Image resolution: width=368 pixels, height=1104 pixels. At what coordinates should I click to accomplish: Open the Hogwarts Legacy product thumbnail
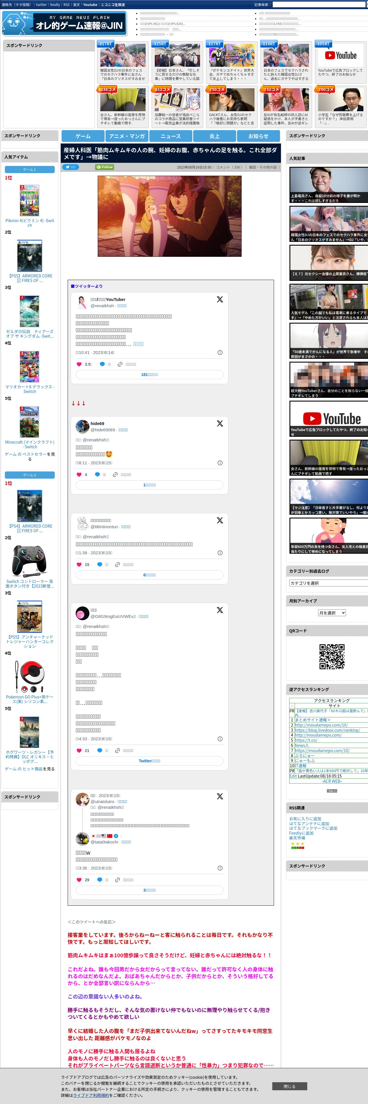pyautogui.click(x=30, y=732)
